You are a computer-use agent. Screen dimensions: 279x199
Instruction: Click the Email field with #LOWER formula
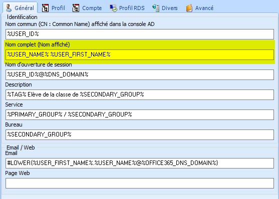pyautogui.click(x=140, y=163)
